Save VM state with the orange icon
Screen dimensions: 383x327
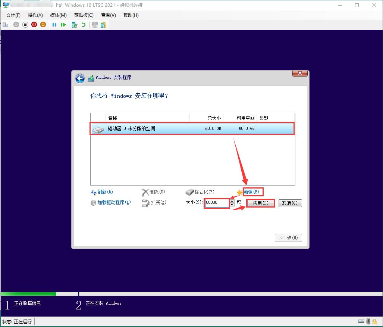click(43, 25)
